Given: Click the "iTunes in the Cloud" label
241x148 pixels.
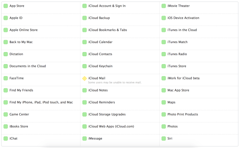Looking at the screenshot, I should point(182,30).
